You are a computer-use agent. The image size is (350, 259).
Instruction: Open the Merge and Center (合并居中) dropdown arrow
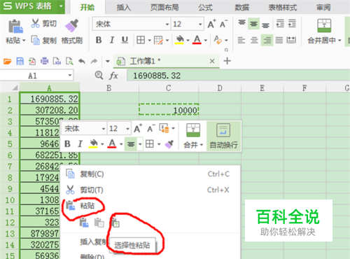(x=339, y=41)
